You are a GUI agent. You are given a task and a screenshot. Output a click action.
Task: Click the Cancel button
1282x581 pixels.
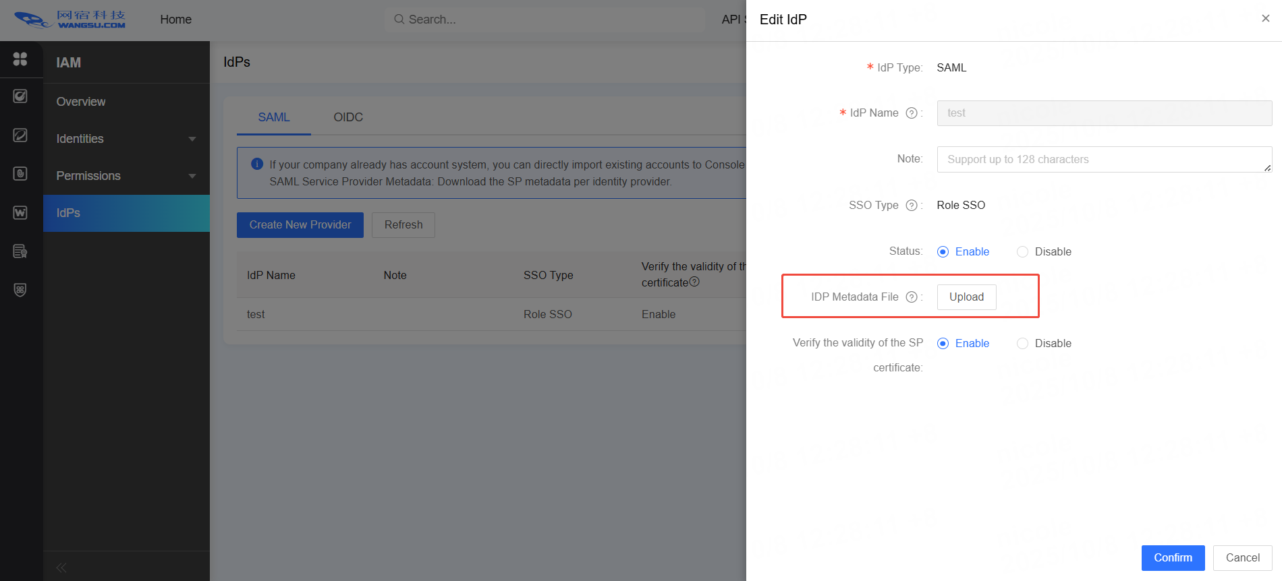pyautogui.click(x=1243, y=558)
